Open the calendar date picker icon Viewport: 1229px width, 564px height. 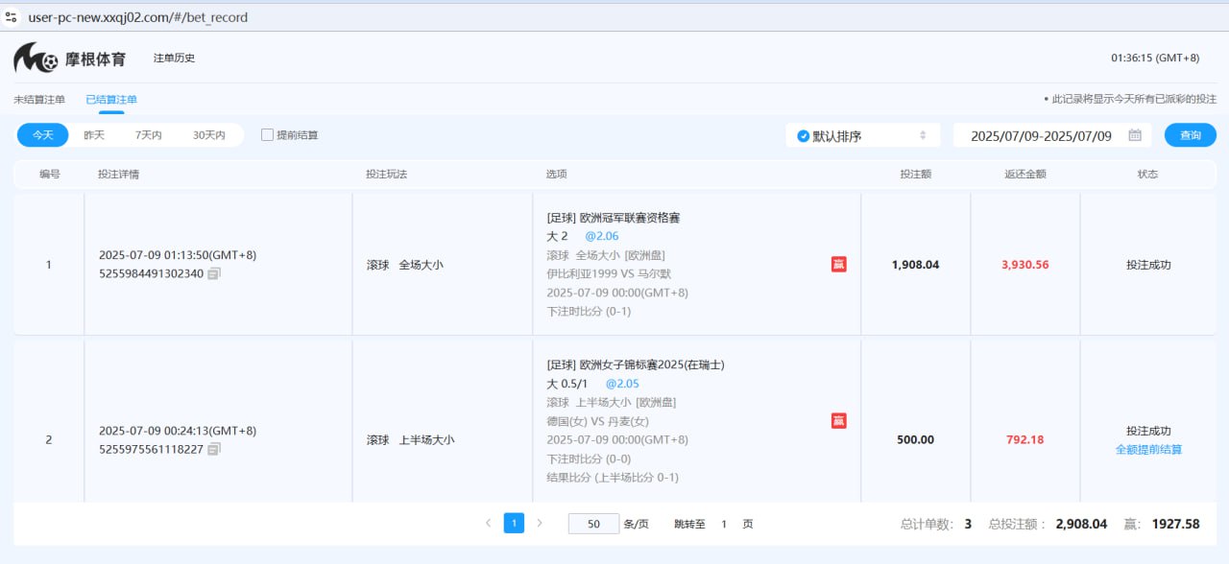pyautogui.click(x=1135, y=135)
